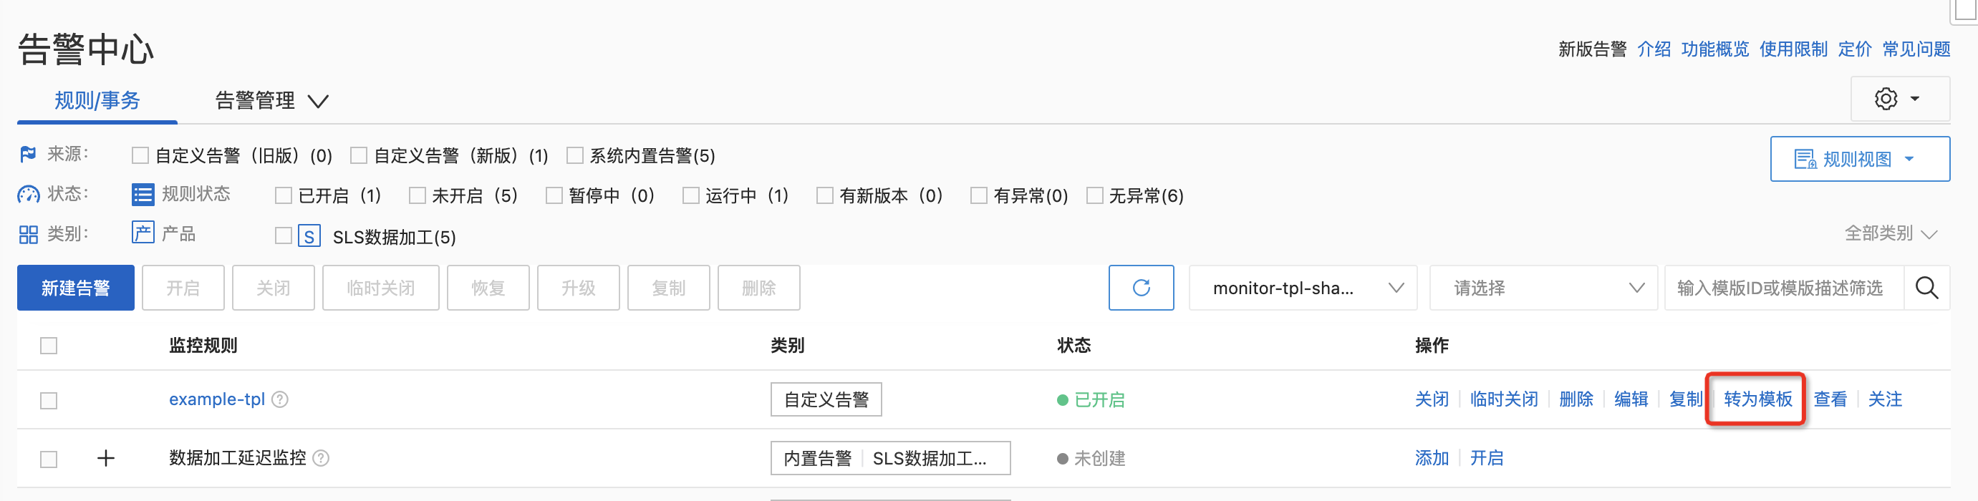Open the 使用限制 link

tap(1793, 49)
